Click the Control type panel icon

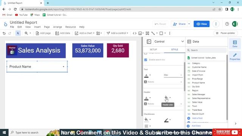149,42
